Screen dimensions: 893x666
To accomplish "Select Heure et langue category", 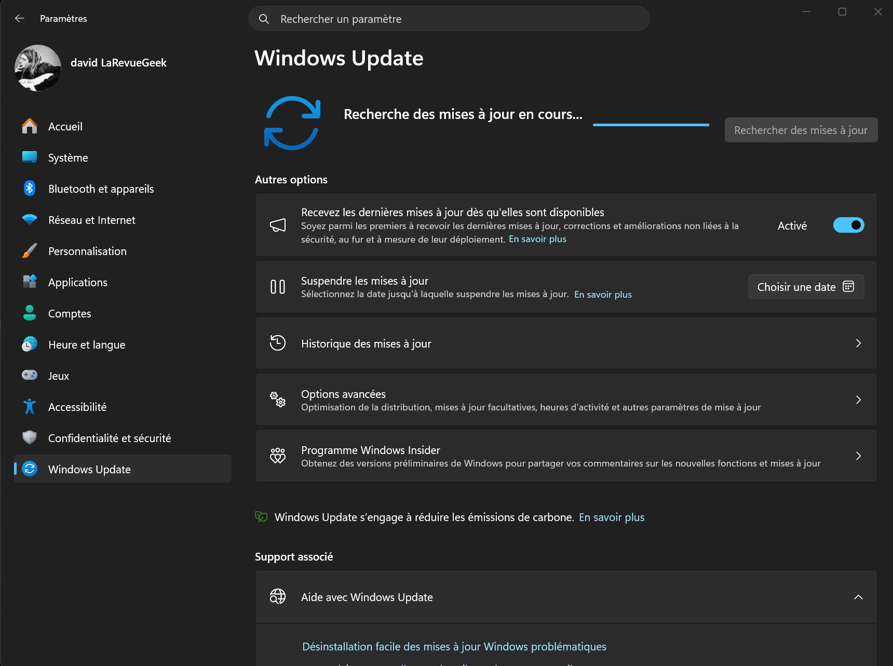I will tap(123, 344).
